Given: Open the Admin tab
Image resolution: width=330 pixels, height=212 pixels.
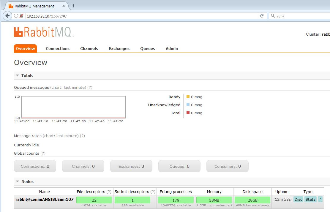Looking at the screenshot, I should pos(172,49).
